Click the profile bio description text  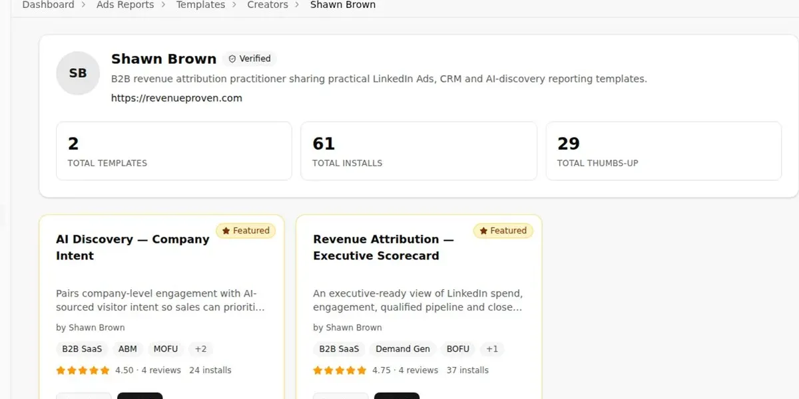(x=379, y=78)
